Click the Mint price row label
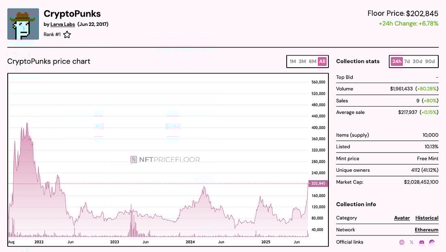This screenshot has height=252, width=446. point(347,159)
